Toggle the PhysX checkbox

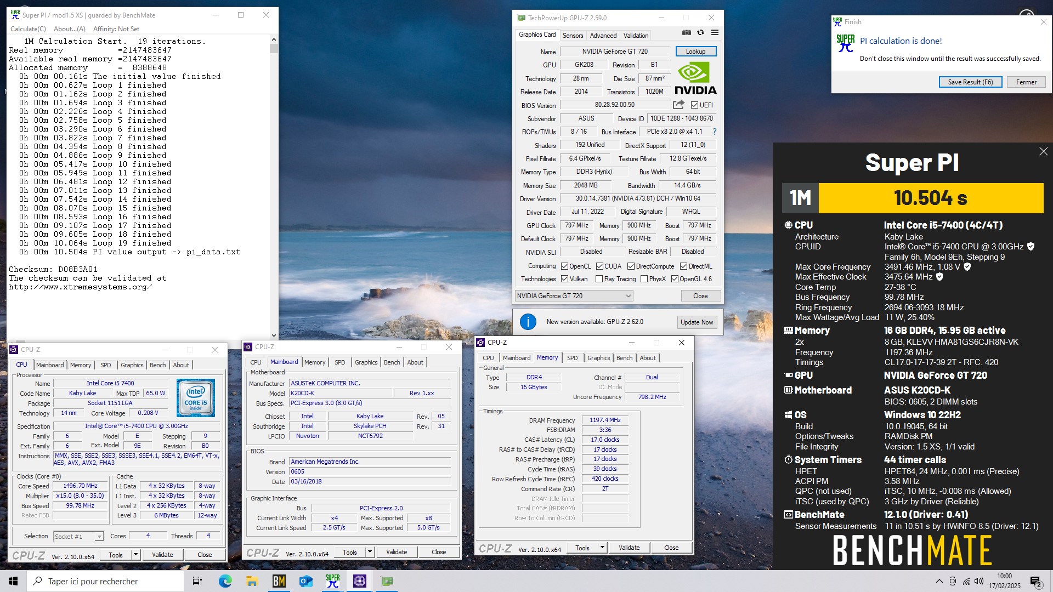point(644,279)
